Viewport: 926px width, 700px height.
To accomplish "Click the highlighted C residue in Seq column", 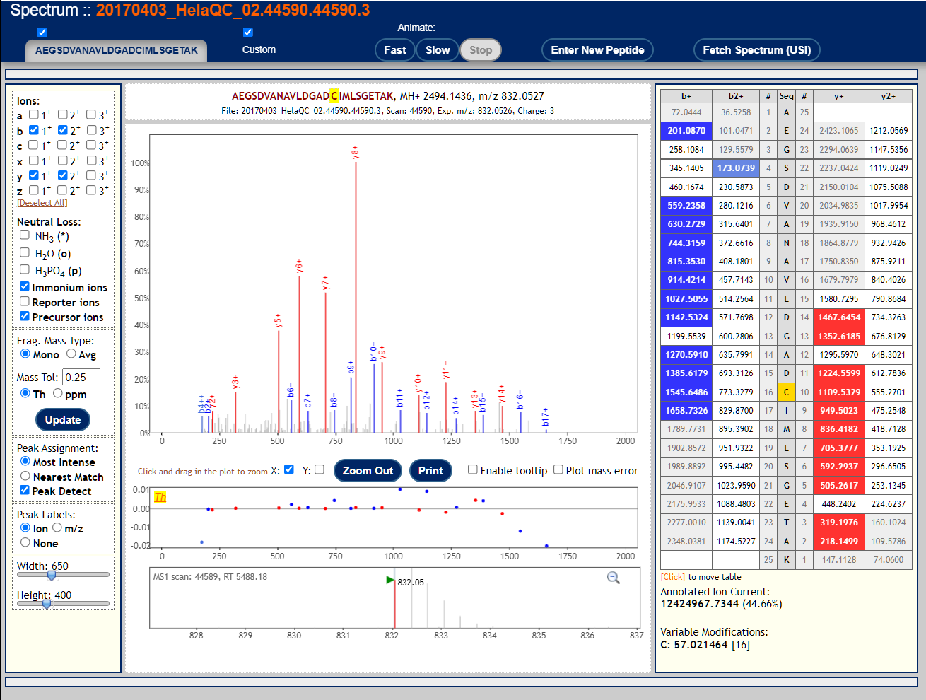I will tap(786, 392).
